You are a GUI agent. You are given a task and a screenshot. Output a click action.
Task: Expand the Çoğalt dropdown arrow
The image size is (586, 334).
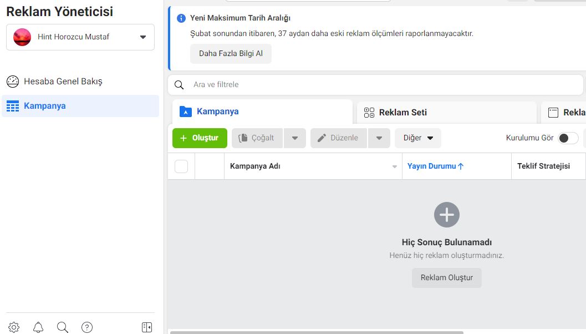coord(295,138)
